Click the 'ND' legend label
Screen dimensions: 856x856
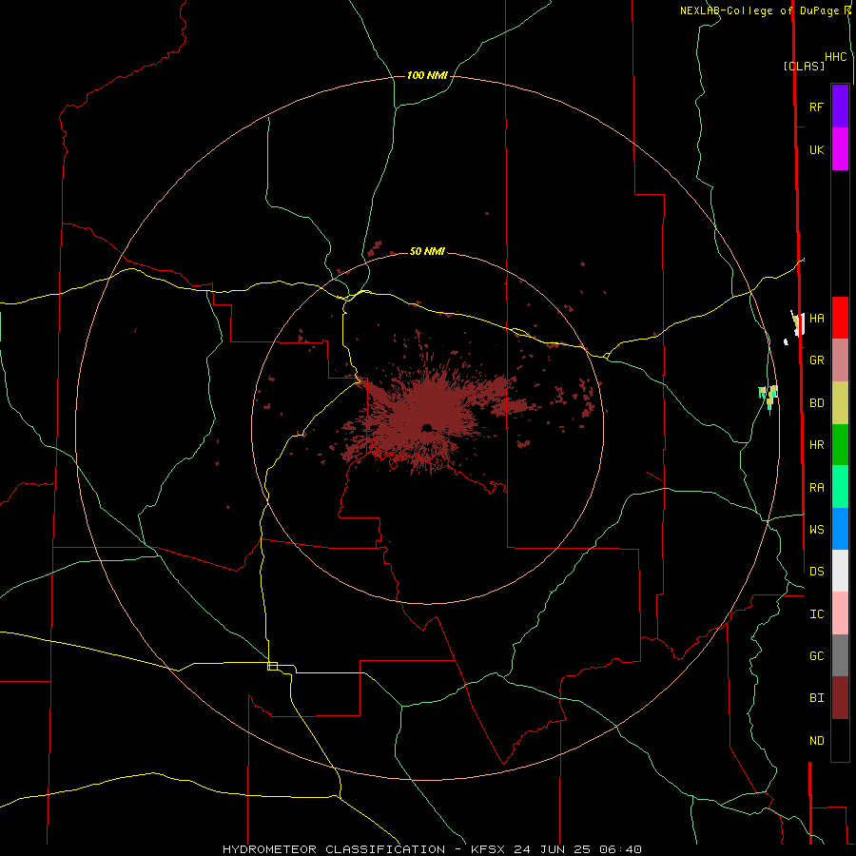[817, 741]
